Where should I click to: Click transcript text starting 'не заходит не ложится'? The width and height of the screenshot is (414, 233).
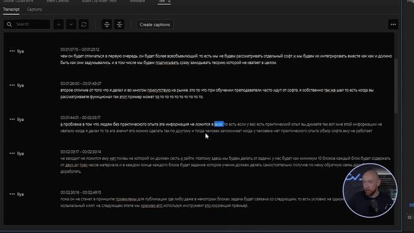pyautogui.click(x=225, y=165)
